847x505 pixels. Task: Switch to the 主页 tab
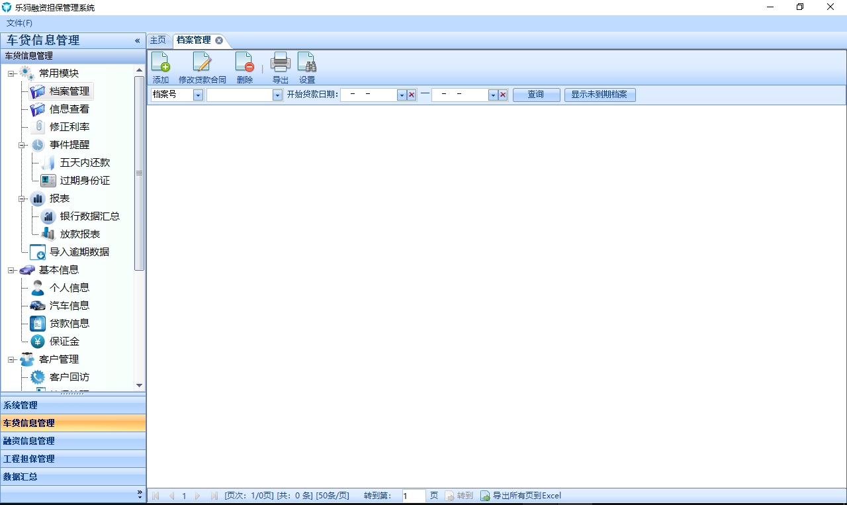coord(157,40)
